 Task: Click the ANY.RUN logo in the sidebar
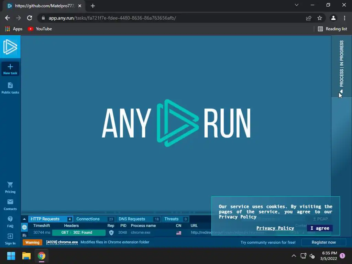coord(10,47)
